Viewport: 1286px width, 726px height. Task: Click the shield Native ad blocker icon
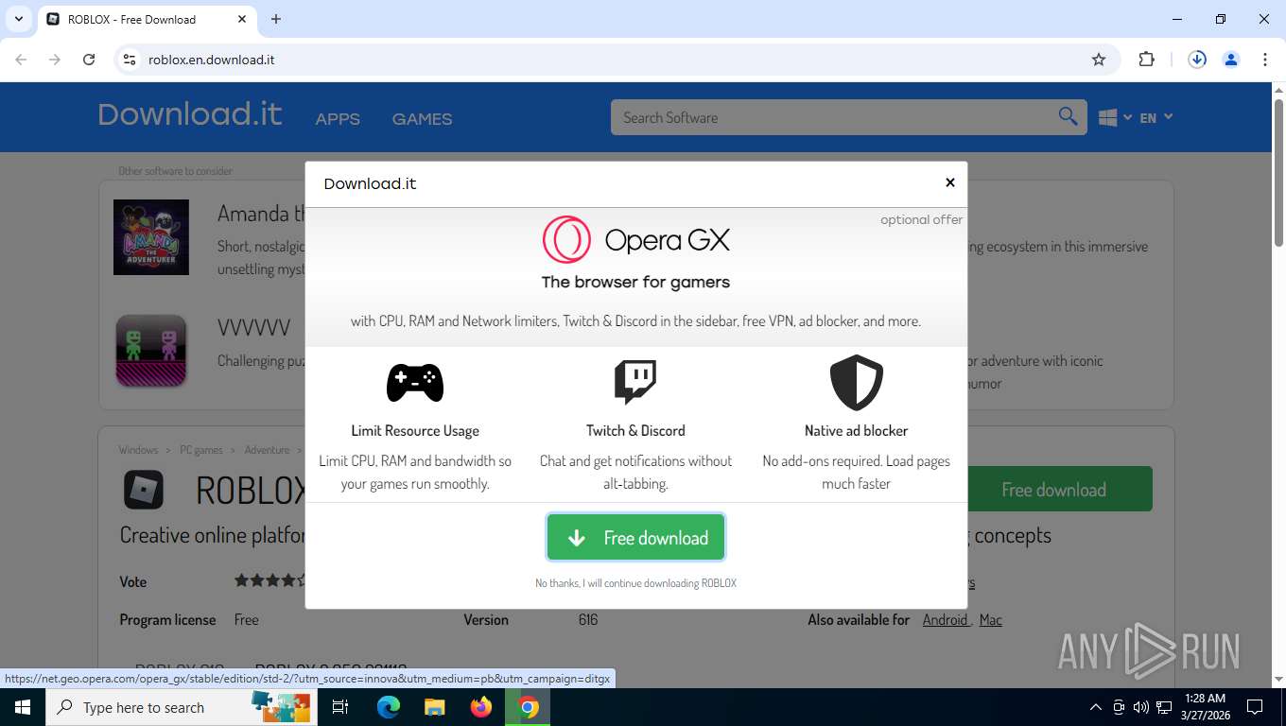[x=856, y=383]
